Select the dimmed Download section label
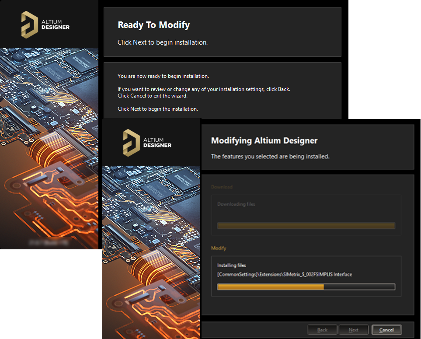 (222, 187)
